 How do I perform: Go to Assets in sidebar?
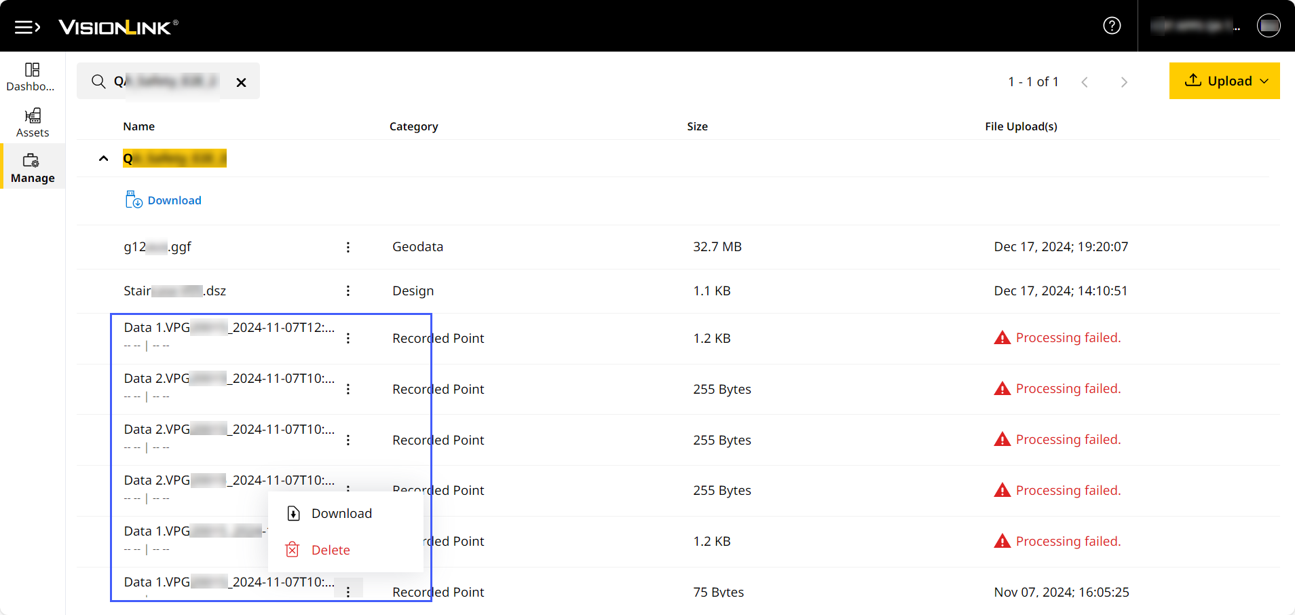(x=32, y=122)
